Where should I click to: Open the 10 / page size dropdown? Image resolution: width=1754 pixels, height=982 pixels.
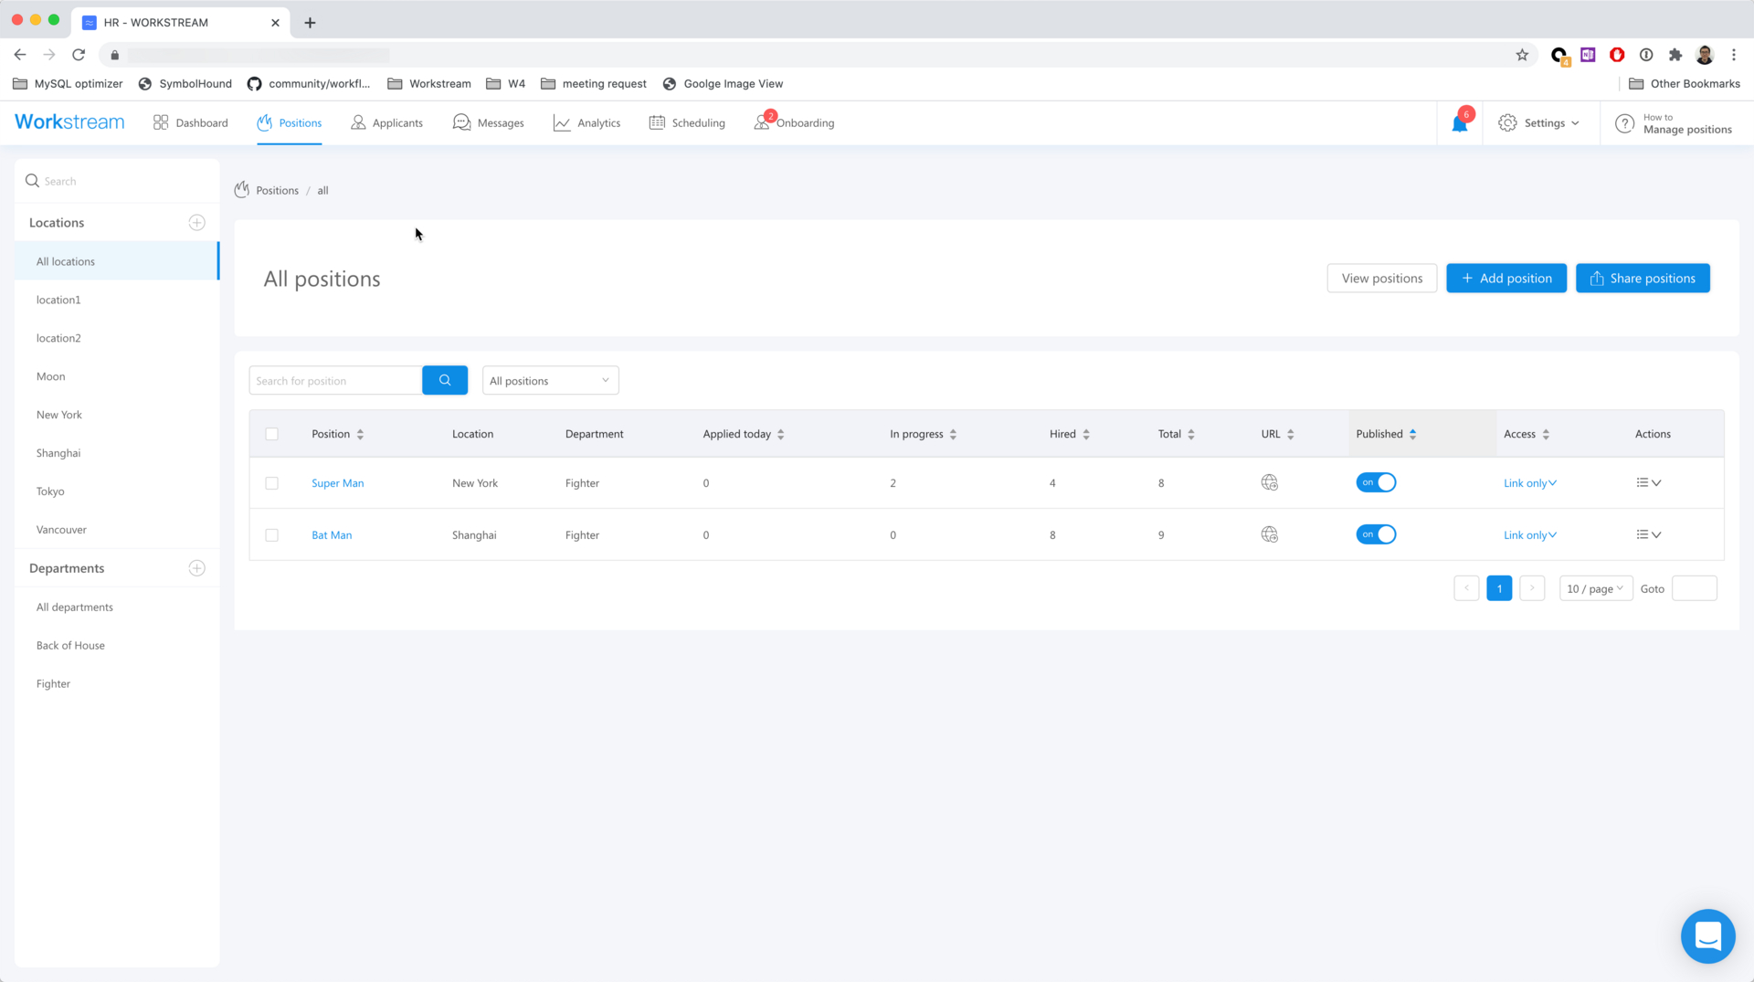coord(1595,589)
